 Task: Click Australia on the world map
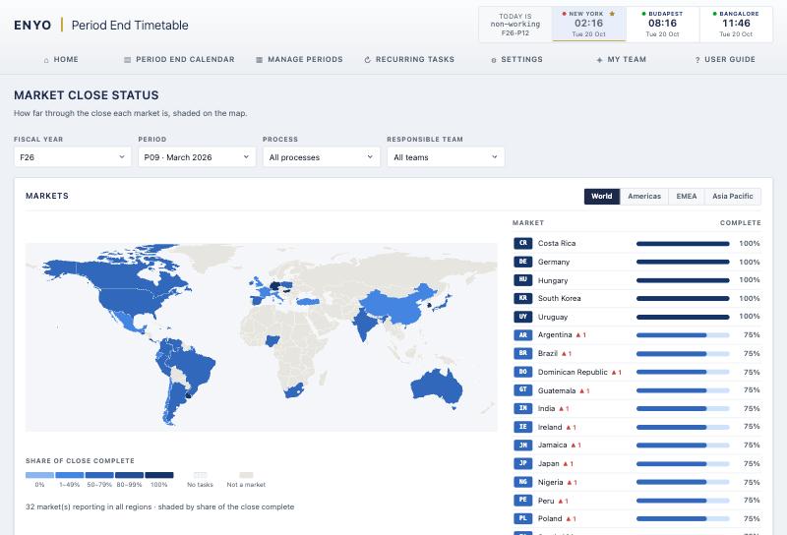coord(436,386)
